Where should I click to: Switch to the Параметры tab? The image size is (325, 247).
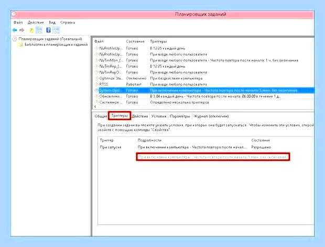point(180,116)
